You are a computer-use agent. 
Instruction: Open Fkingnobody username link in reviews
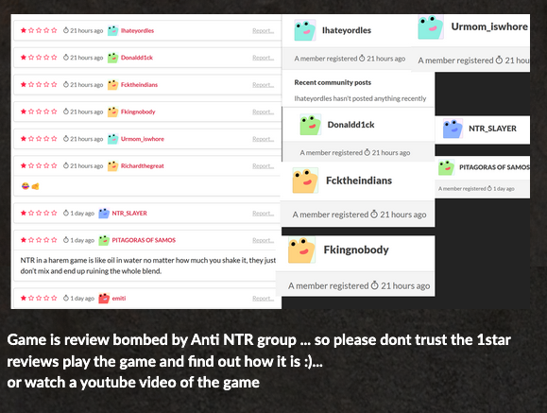click(x=138, y=112)
